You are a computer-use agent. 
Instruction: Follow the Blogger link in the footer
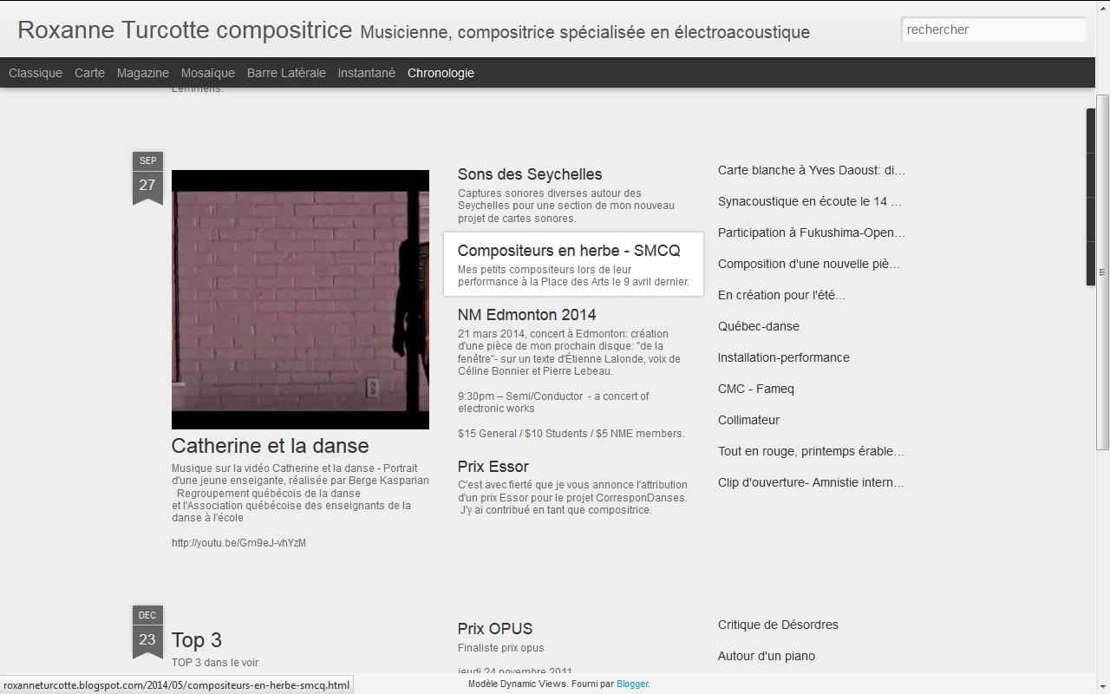[632, 684]
